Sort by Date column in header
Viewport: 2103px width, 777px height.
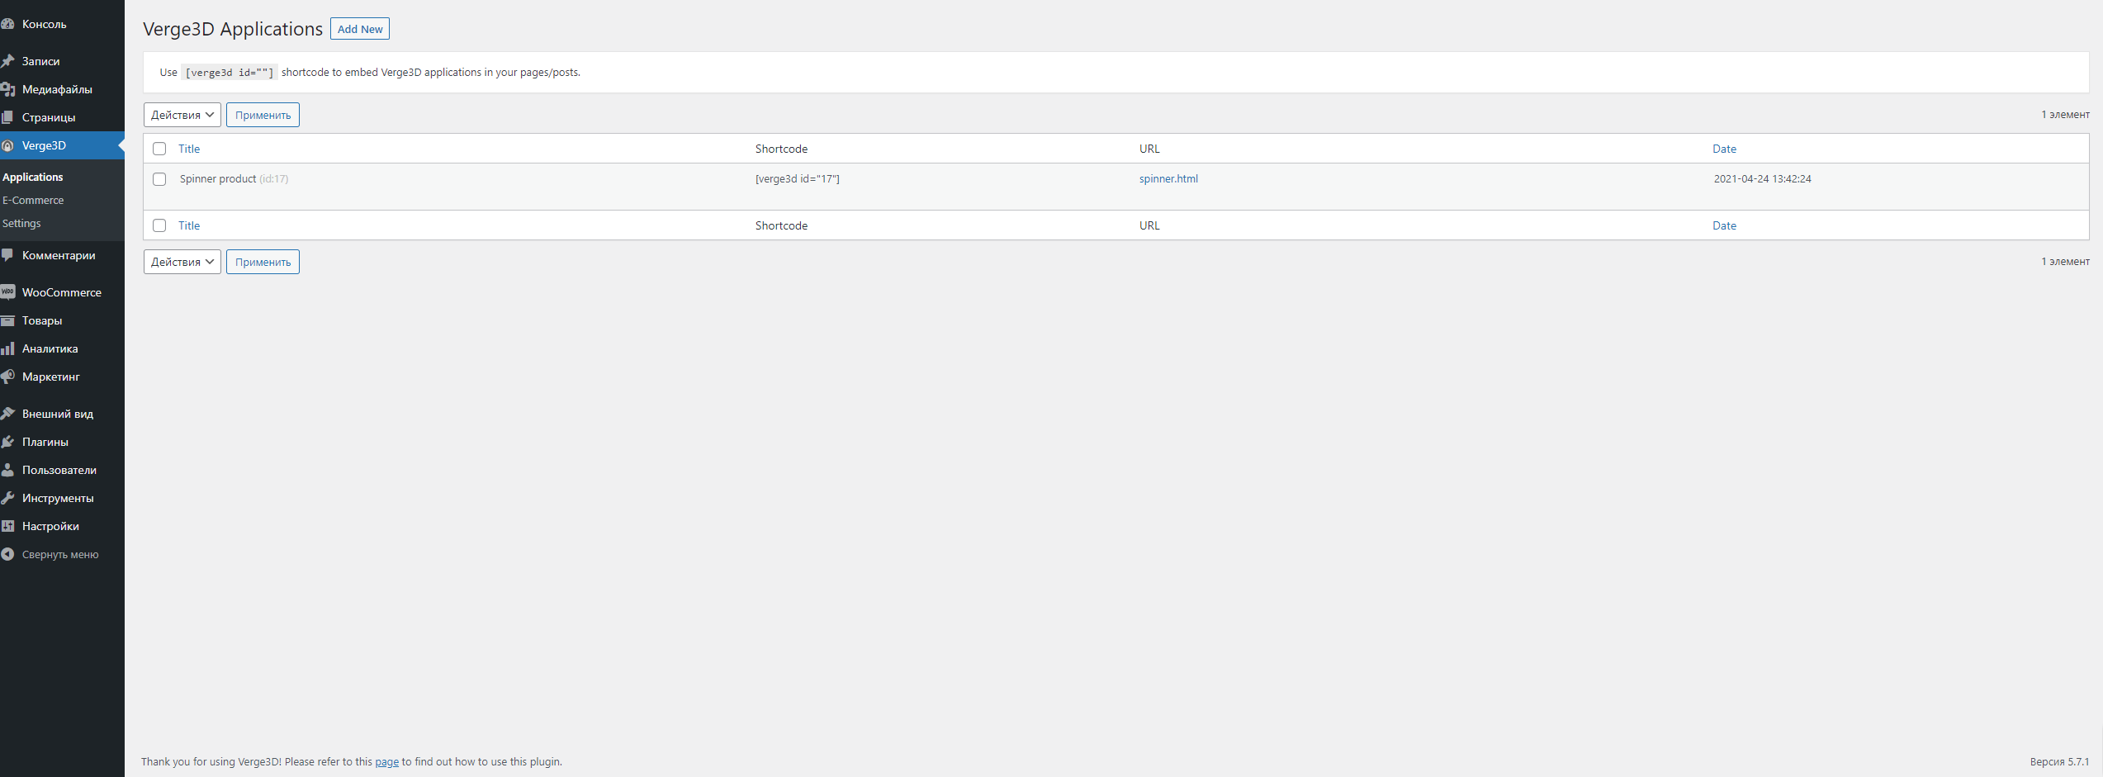tap(1724, 149)
